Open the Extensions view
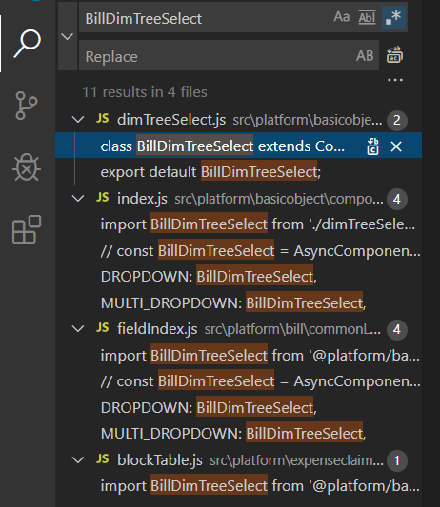440x507 pixels. tap(27, 229)
